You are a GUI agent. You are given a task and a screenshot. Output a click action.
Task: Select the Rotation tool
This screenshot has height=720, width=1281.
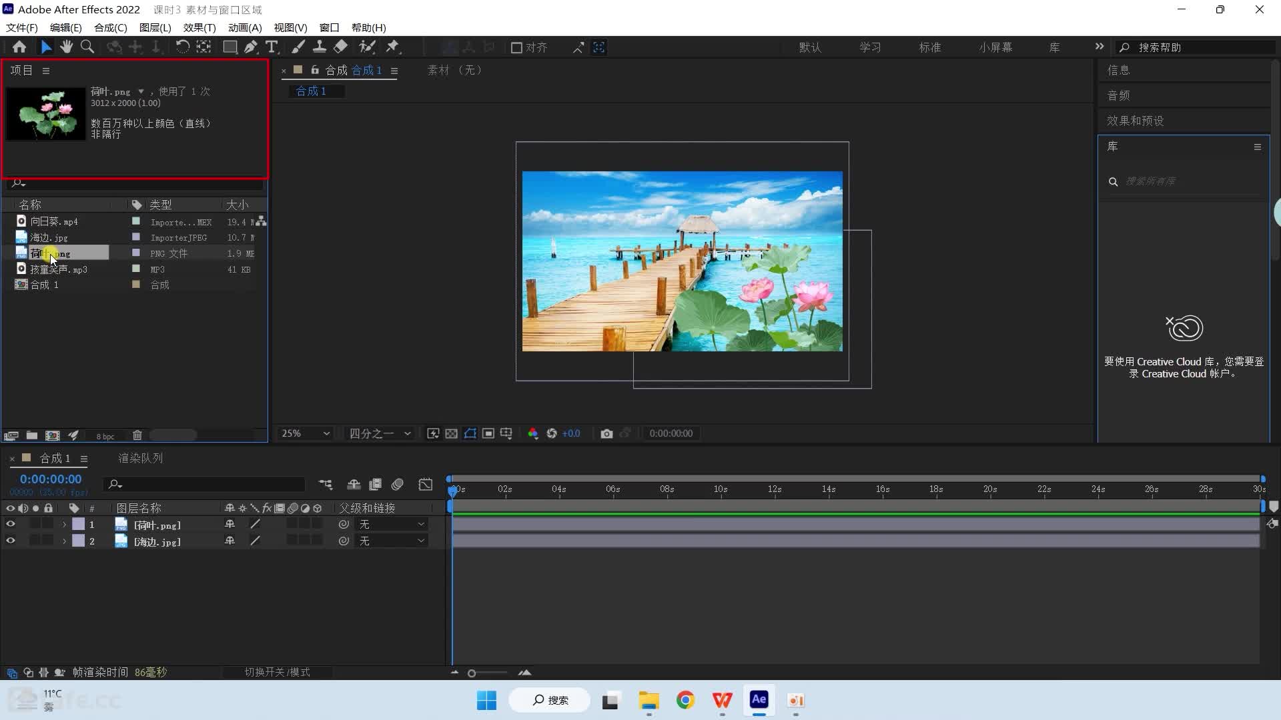click(x=182, y=47)
